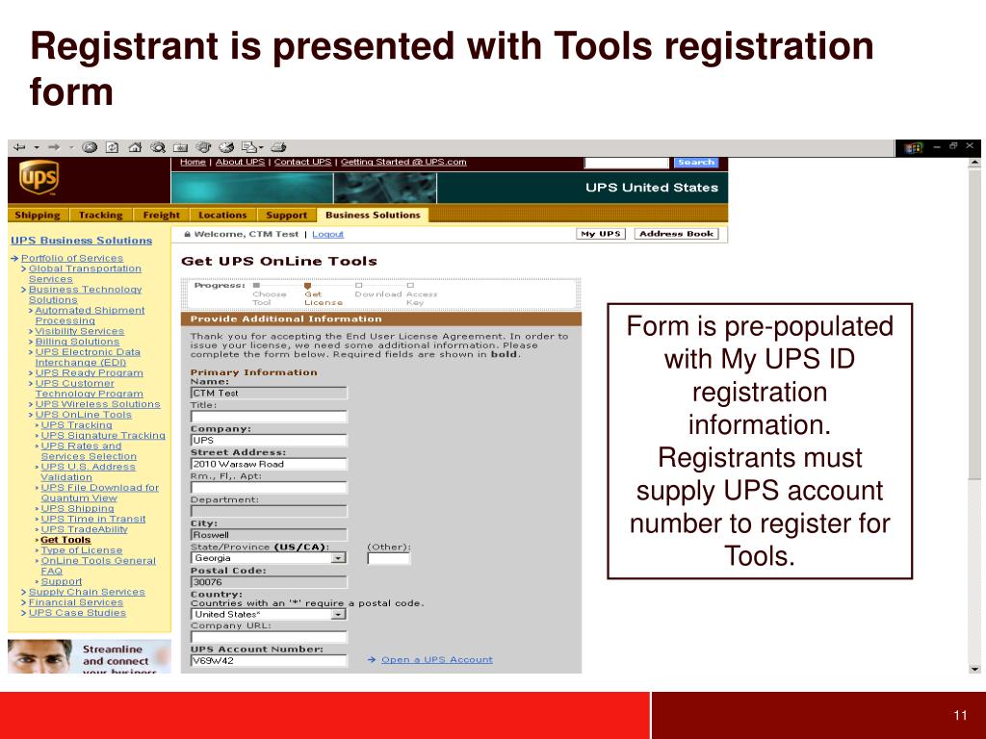
Task: Open the State/Province Georgia dropdown
Action: pos(338,558)
